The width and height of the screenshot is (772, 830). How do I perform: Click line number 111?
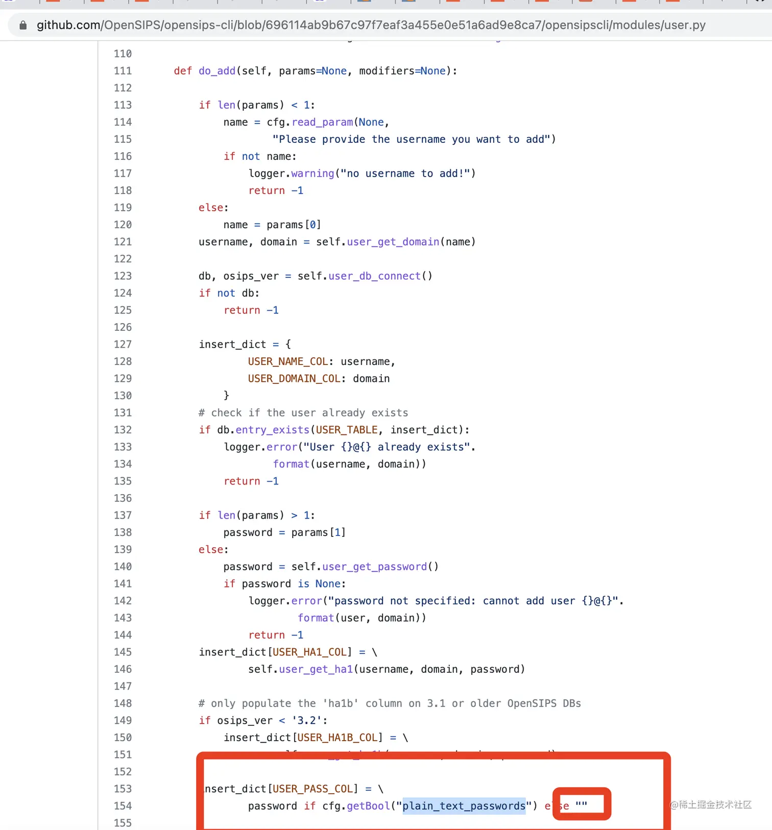click(x=123, y=71)
